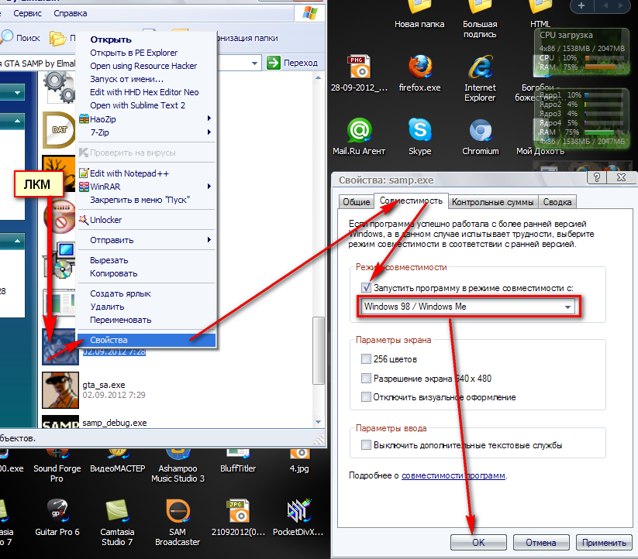This screenshot has width=638, height=559.
Task: Enable Разрешение экрана 640 x 480 checkbox
Action: (x=366, y=379)
